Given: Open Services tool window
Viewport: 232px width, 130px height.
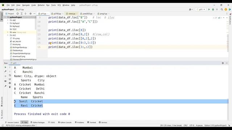Looking at the screenshot, I should coord(103,122).
